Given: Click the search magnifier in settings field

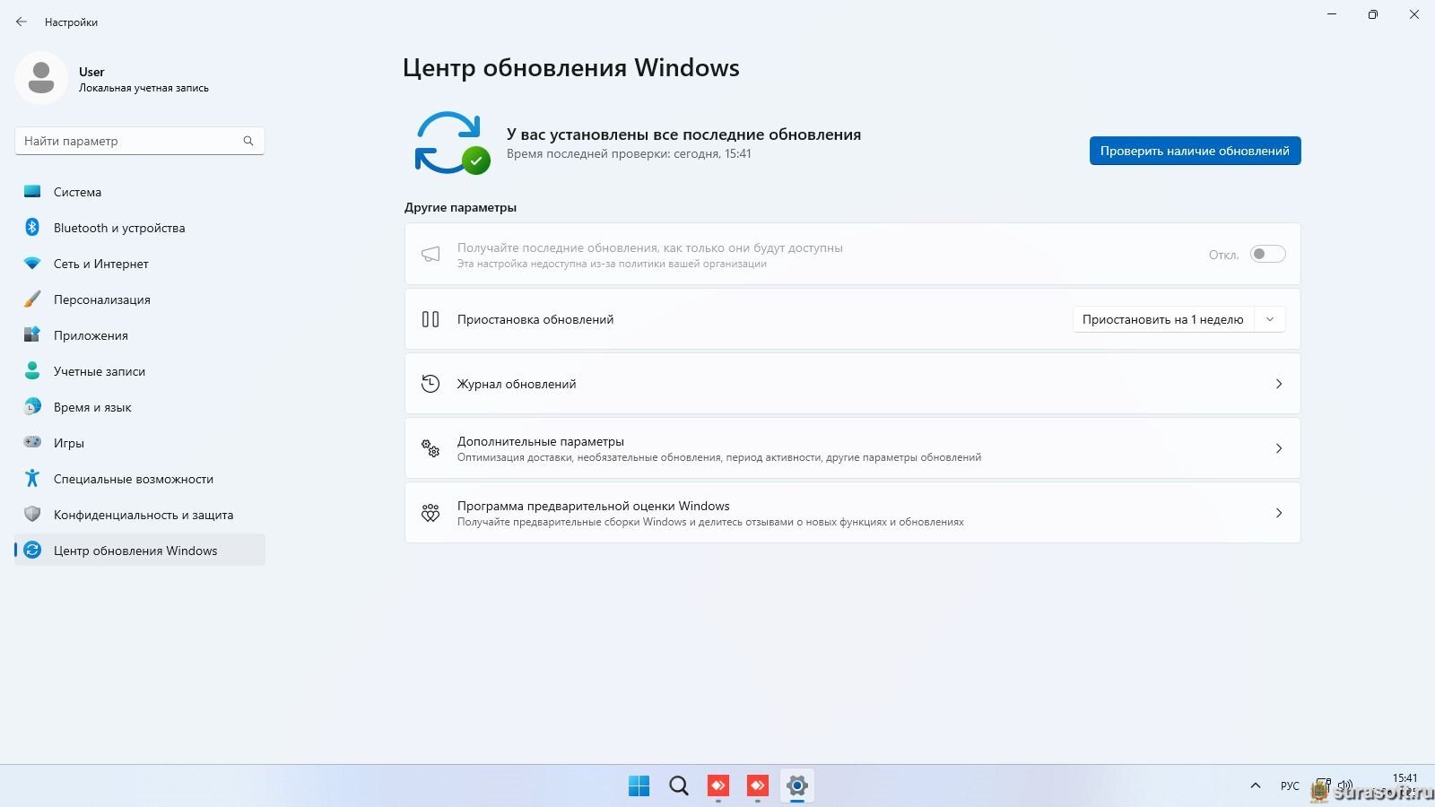Looking at the screenshot, I should tap(248, 141).
